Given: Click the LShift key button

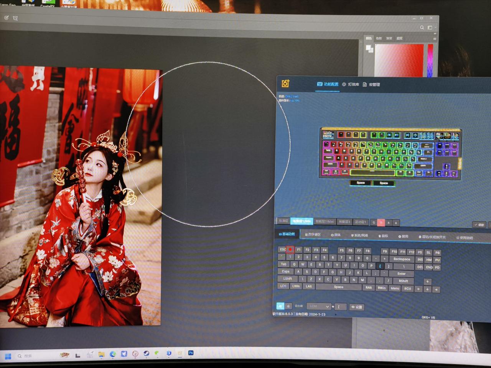Looking at the screenshot, I should (288, 279).
